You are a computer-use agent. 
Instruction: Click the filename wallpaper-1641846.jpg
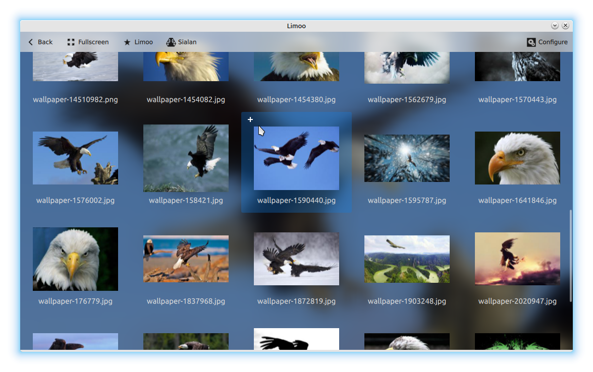(517, 201)
